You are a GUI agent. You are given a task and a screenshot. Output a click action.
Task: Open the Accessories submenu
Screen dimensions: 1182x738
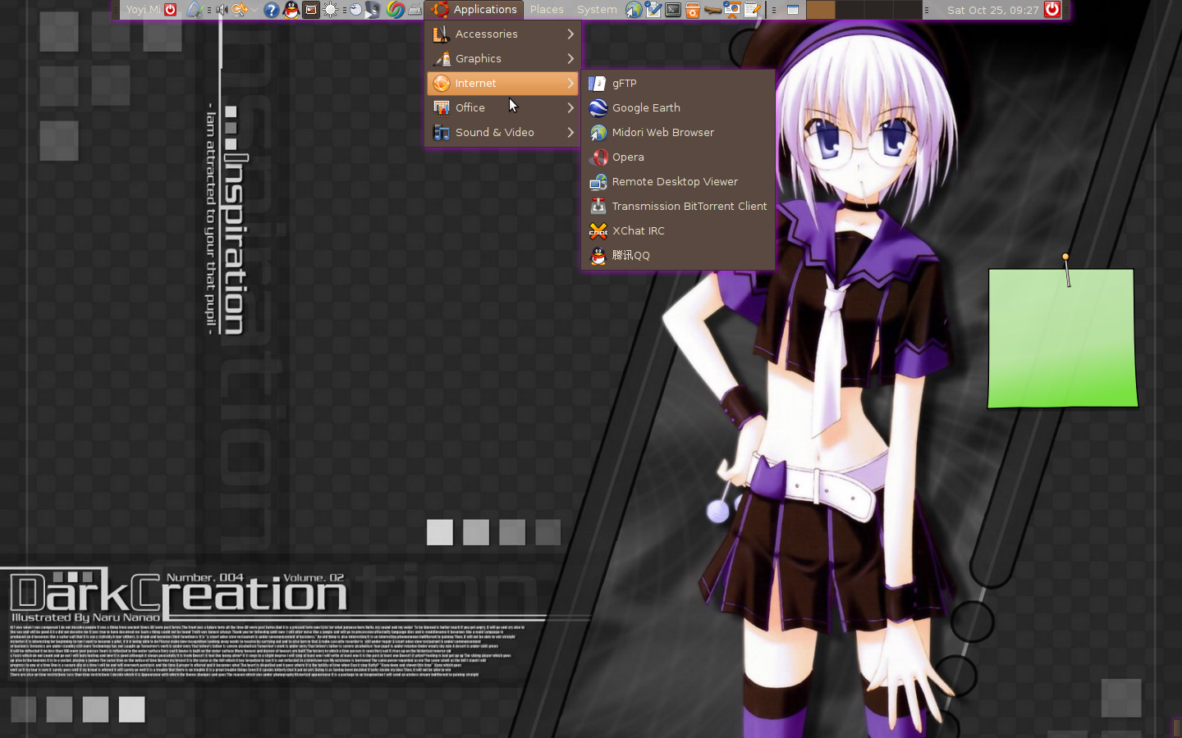(x=503, y=34)
